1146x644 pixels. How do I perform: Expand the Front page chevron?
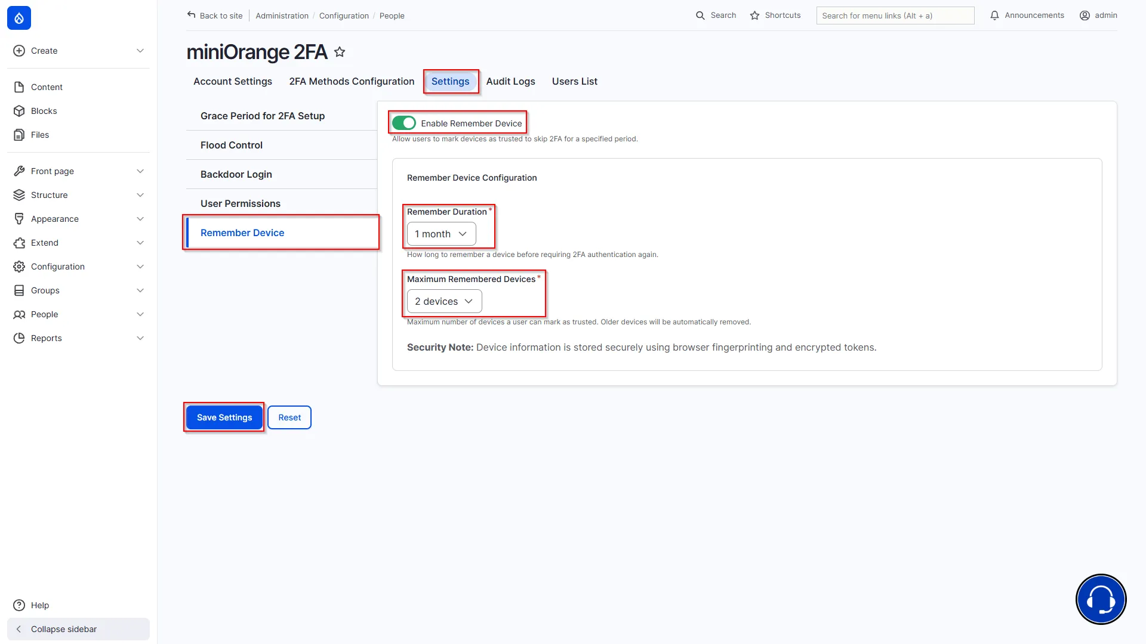coord(140,171)
